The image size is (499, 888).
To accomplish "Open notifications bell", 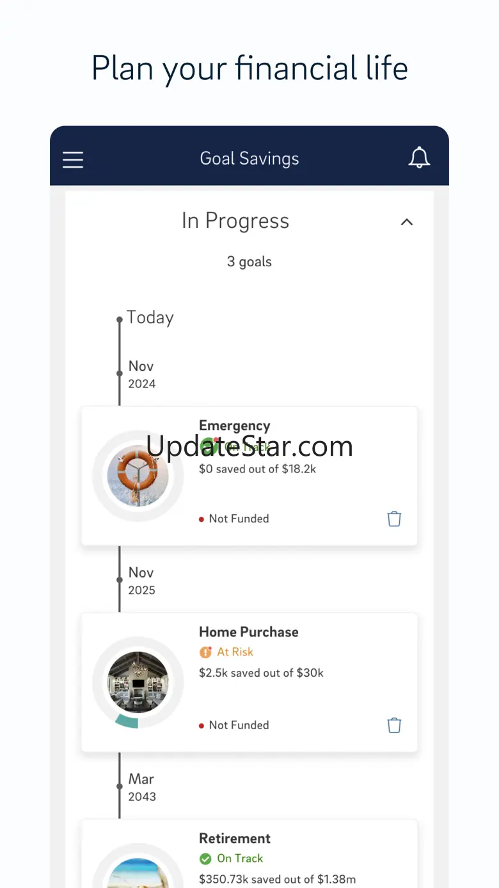I will point(419,158).
